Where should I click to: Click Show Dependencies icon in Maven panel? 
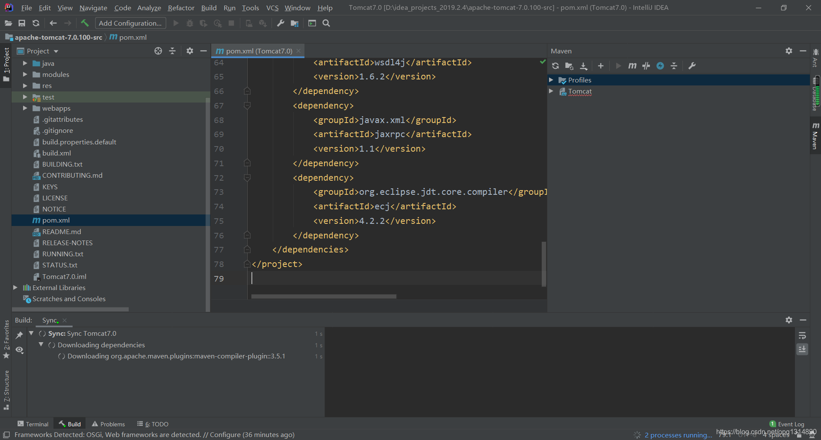pos(674,66)
